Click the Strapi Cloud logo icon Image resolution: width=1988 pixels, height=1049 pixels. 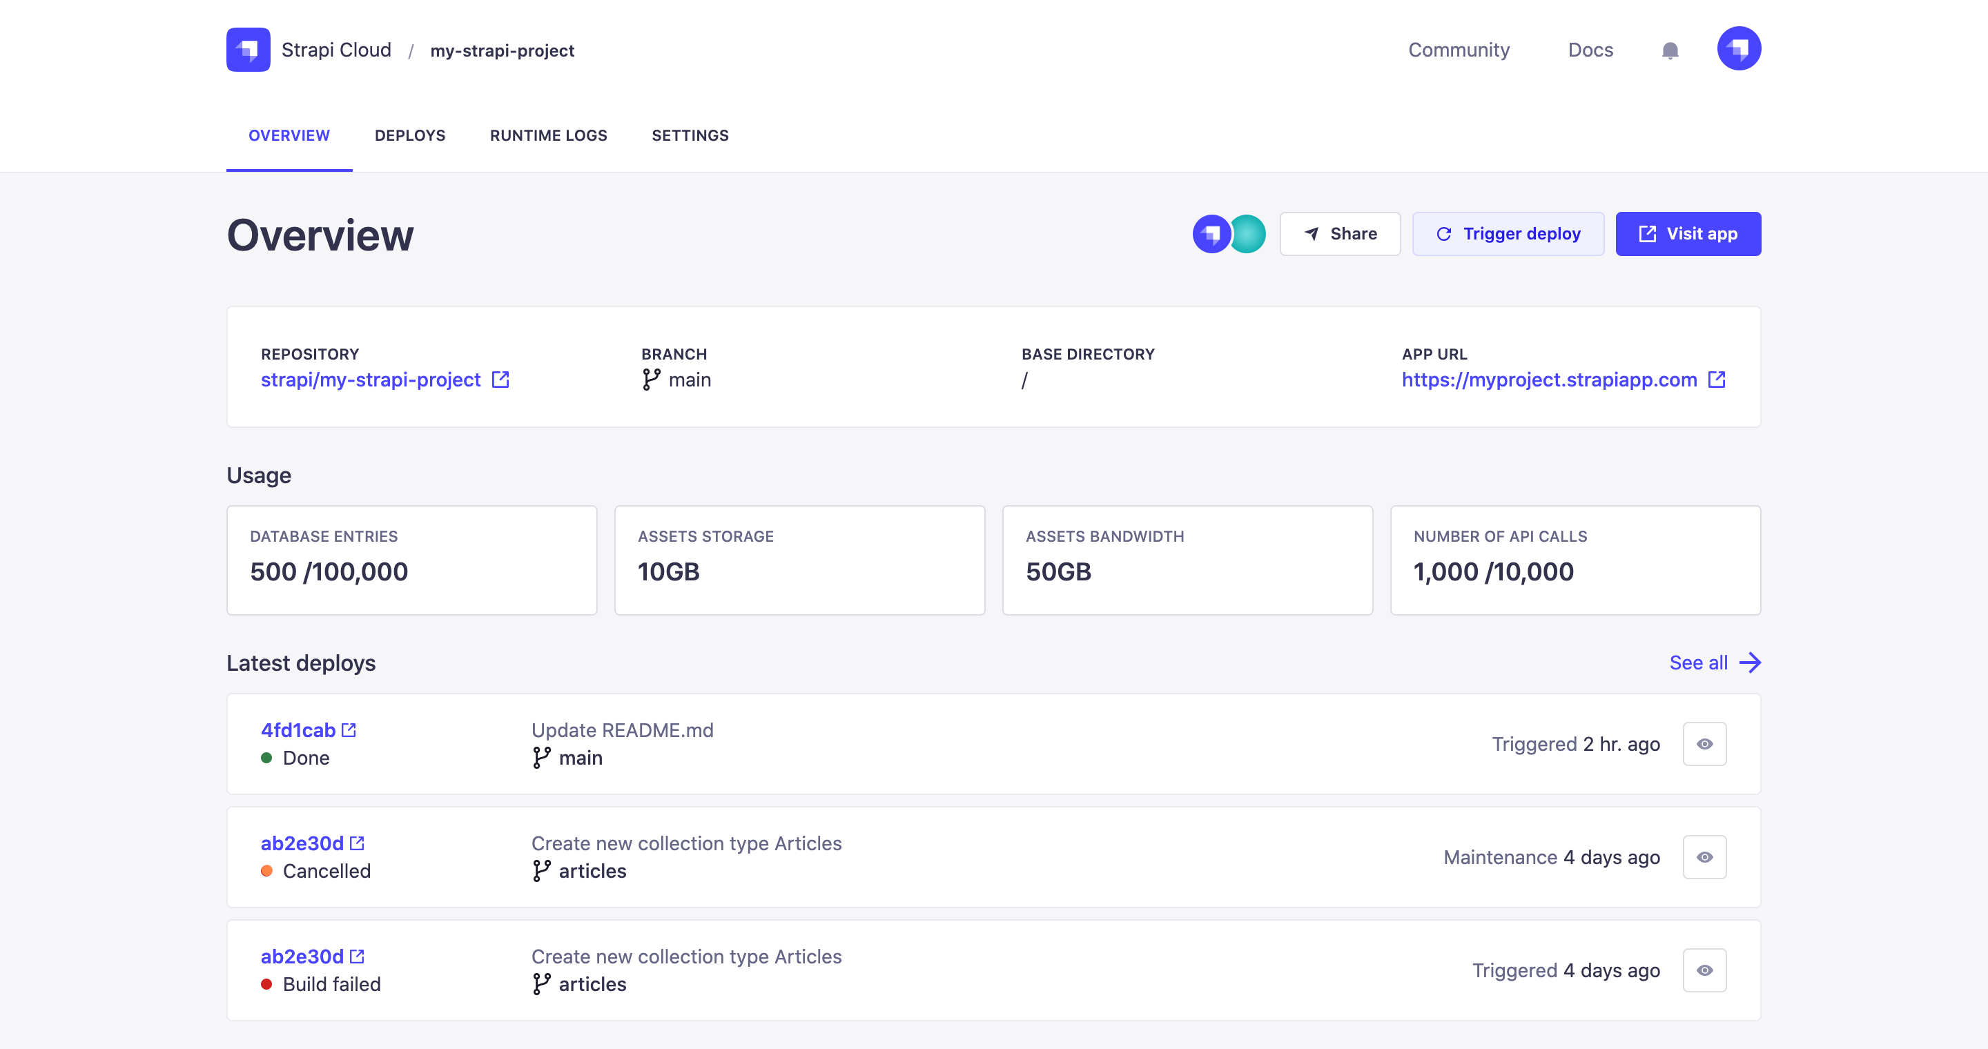coord(246,50)
